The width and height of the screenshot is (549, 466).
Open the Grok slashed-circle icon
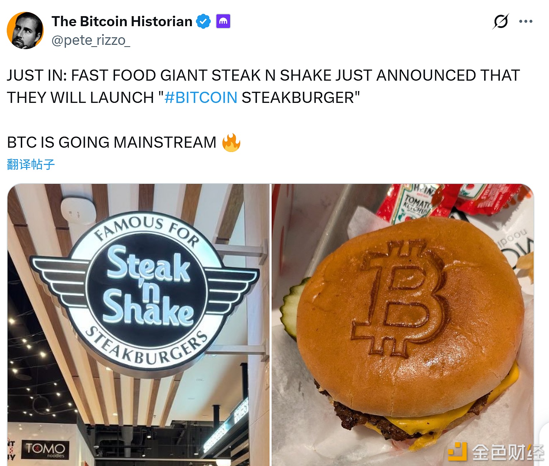[501, 22]
